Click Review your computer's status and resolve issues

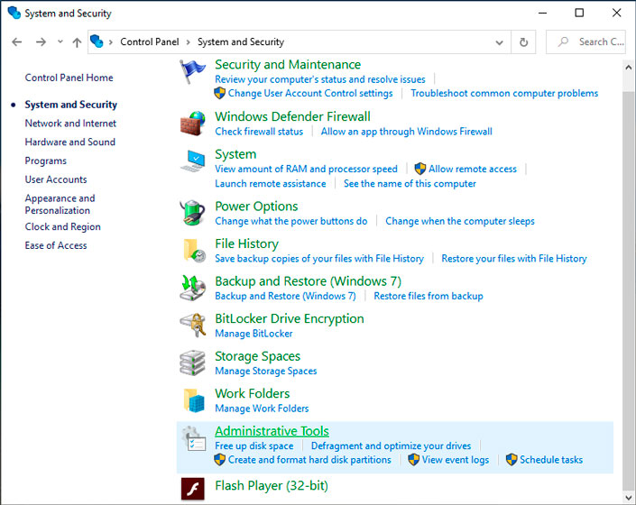[x=320, y=79]
